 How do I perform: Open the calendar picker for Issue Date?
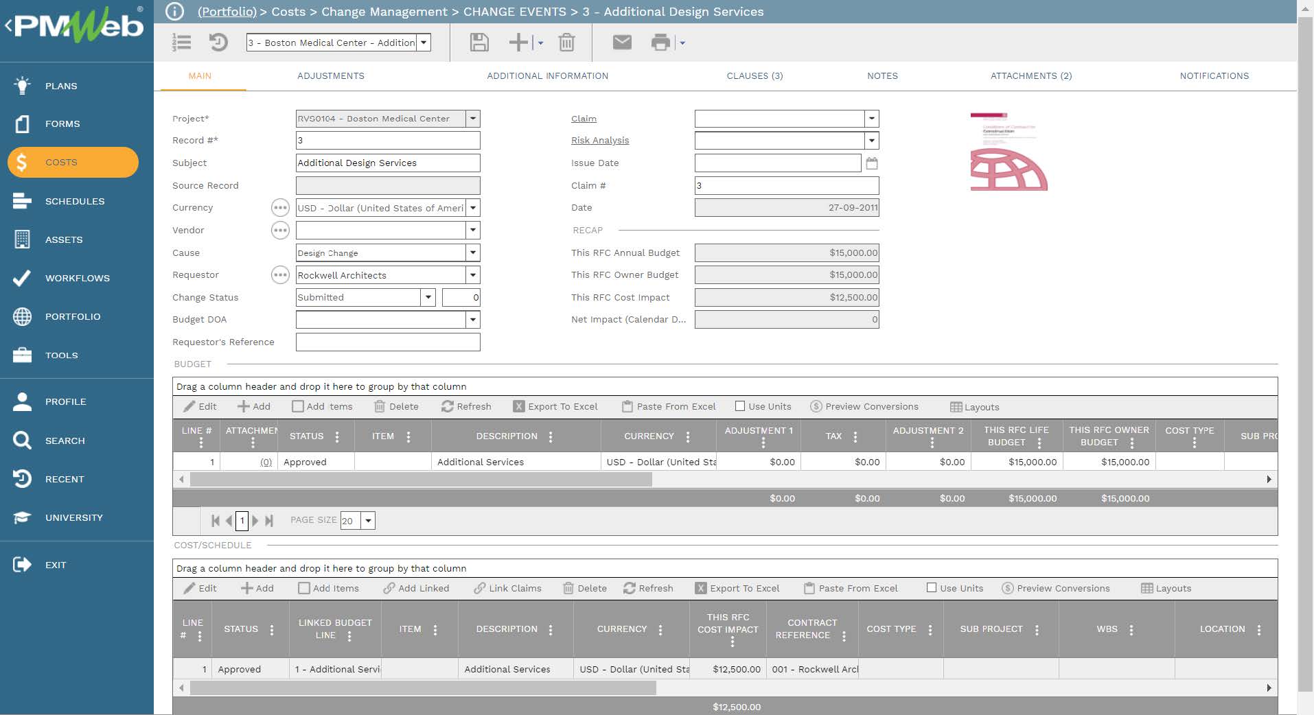click(872, 163)
